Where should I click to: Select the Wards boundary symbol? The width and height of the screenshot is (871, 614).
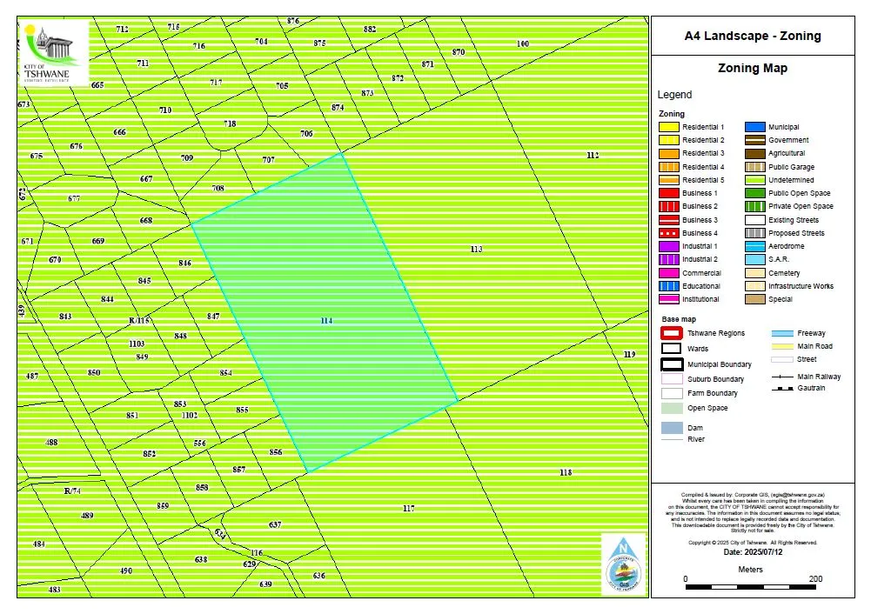[671, 349]
